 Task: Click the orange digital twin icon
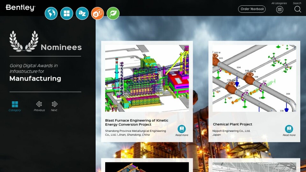click(x=98, y=13)
